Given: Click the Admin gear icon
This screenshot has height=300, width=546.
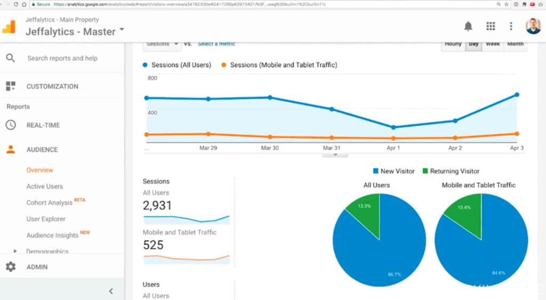Looking at the screenshot, I should [11, 267].
